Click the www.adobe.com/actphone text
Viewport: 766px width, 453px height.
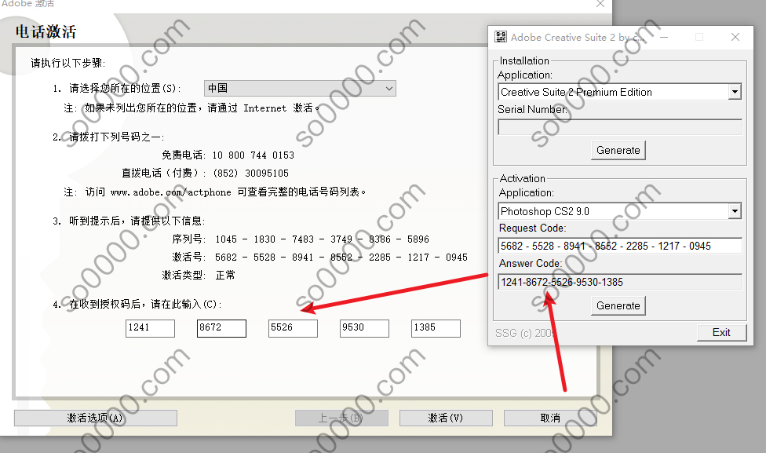(x=171, y=192)
